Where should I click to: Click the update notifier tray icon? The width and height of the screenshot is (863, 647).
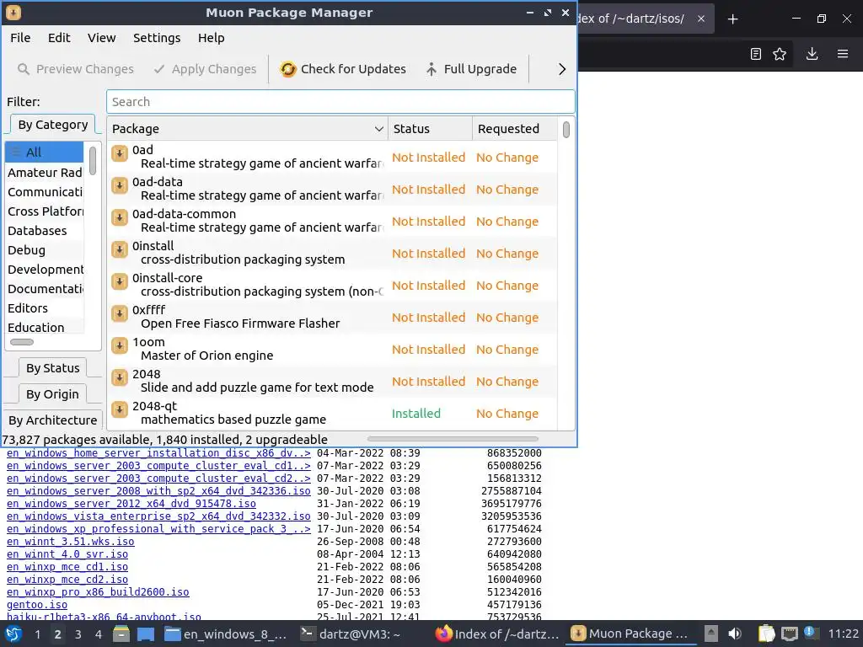pyautogui.click(x=810, y=632)
